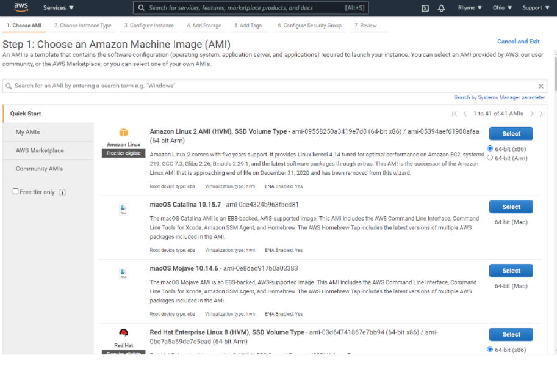
Task: Open the Free tier only info icon
Action: (x=62, y=192)
